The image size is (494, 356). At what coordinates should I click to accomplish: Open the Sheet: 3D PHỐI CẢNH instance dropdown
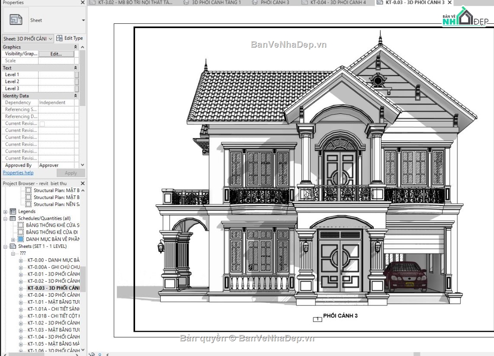(28, 38)
